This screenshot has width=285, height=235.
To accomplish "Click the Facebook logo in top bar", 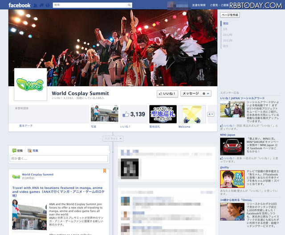I will (19, 5).
